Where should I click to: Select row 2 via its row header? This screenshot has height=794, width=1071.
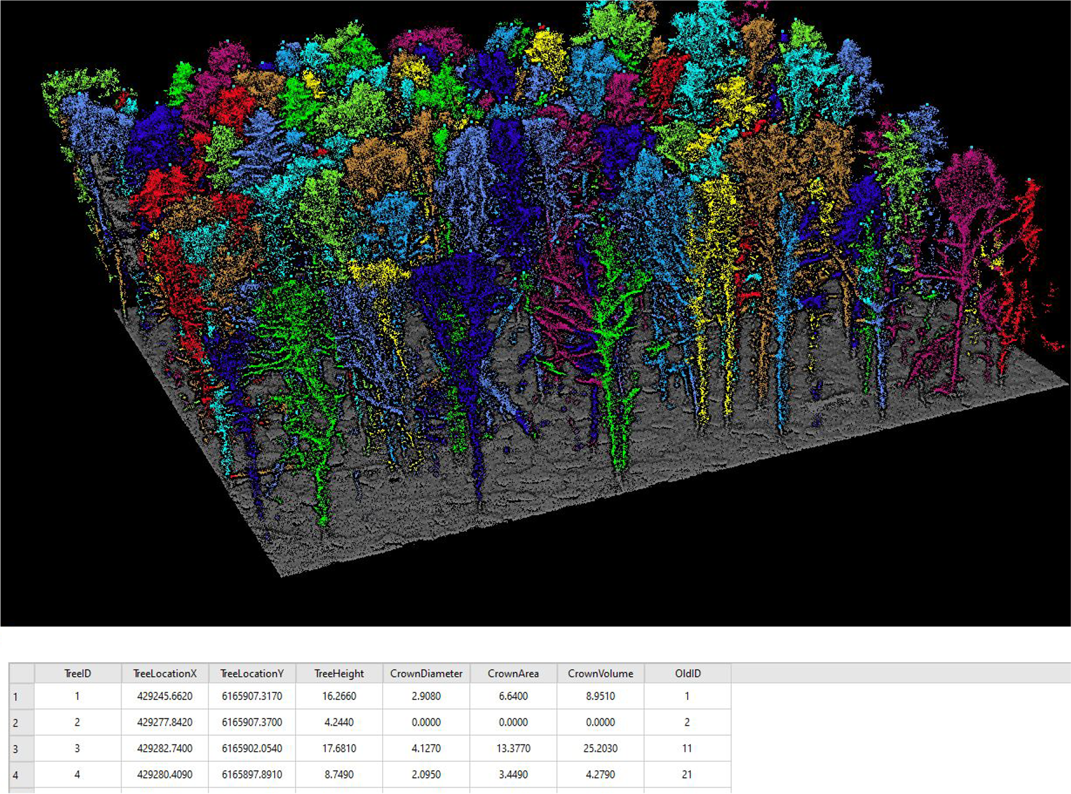click(x=22, y=723)
